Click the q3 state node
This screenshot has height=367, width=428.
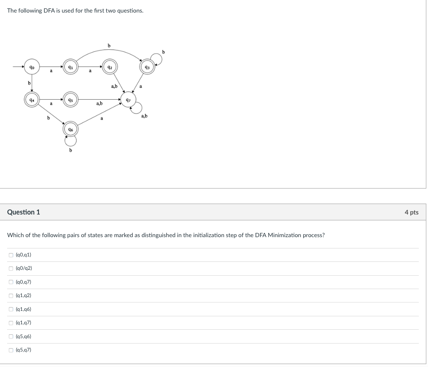[x=147, y=67]
